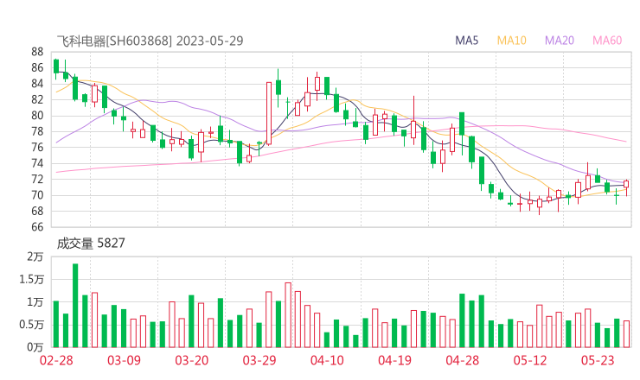Click the 04-28 date axis label
The height and width of the screenshot is (380, 640).
[463, 360]
